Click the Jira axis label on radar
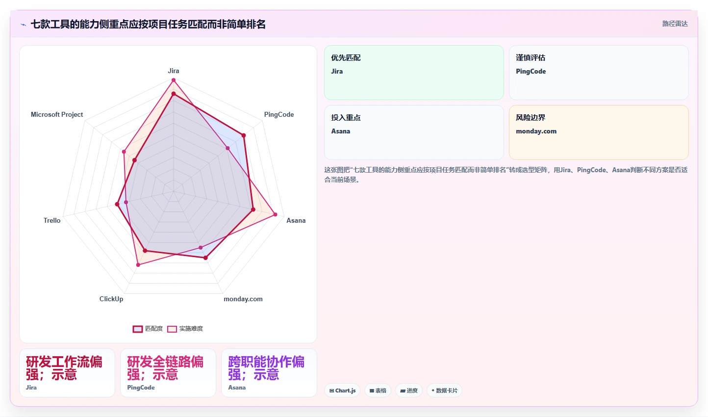Viewport: 708px width, 417px height. point(174,71)
